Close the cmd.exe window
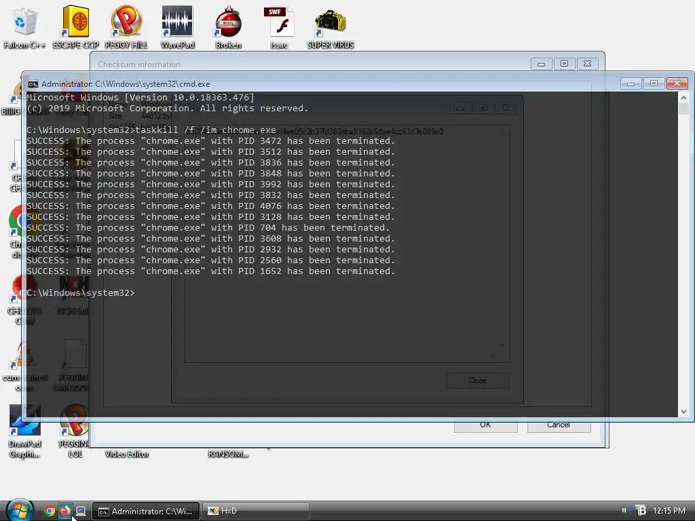The height and width of the screenshot is (521, 695). click(x=677, y=83)
